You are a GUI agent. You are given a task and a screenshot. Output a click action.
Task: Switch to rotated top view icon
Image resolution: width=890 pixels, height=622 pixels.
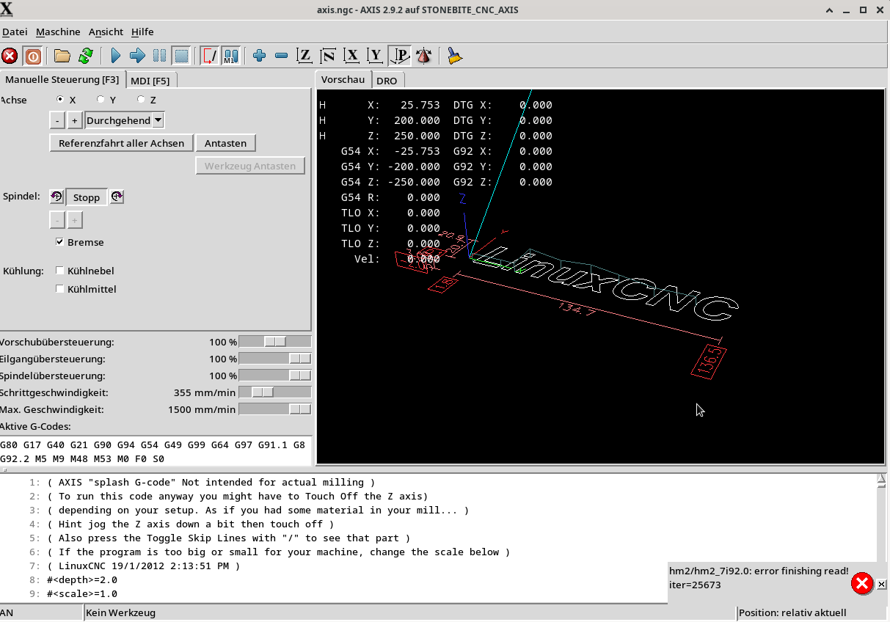[328, 56]
